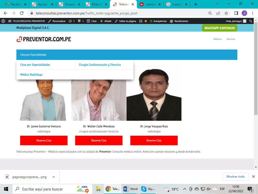This screenshot has height=194, width=258.
Task: Share this page via share icon
Action: (x=218, y=13)
